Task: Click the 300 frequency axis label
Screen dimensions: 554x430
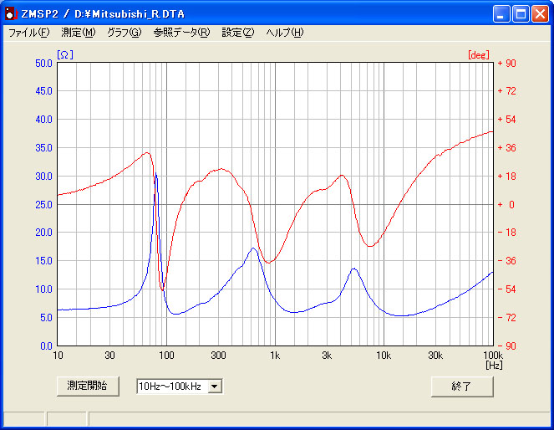Action: [218, 356]
